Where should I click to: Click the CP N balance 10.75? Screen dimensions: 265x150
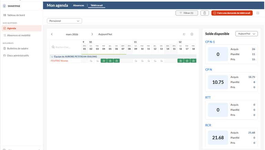pos(218,82)
